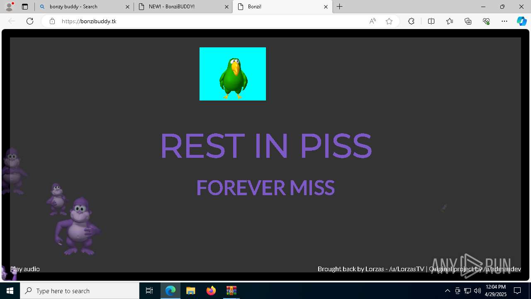The image size is (531, 299).
Task: Open WinRAR from the taskbar
Action: (231, 291)
